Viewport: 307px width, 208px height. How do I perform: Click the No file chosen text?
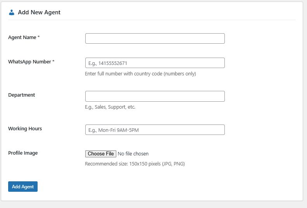[133, 154]
